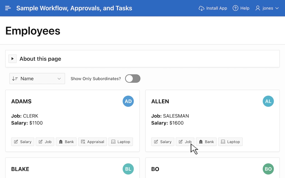Expand the About this page section
Screen dimensions: 285x178
point(13,59)
